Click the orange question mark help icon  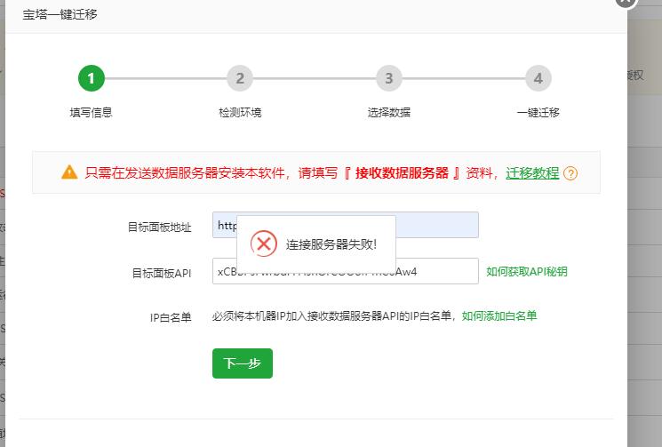570,173
